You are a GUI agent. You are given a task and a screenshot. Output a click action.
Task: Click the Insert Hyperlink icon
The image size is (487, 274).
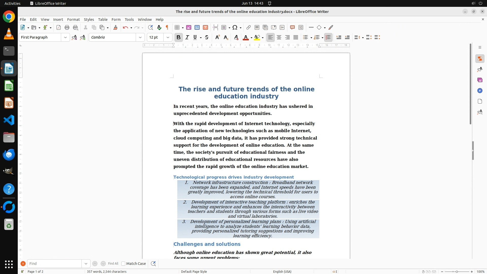249,27
